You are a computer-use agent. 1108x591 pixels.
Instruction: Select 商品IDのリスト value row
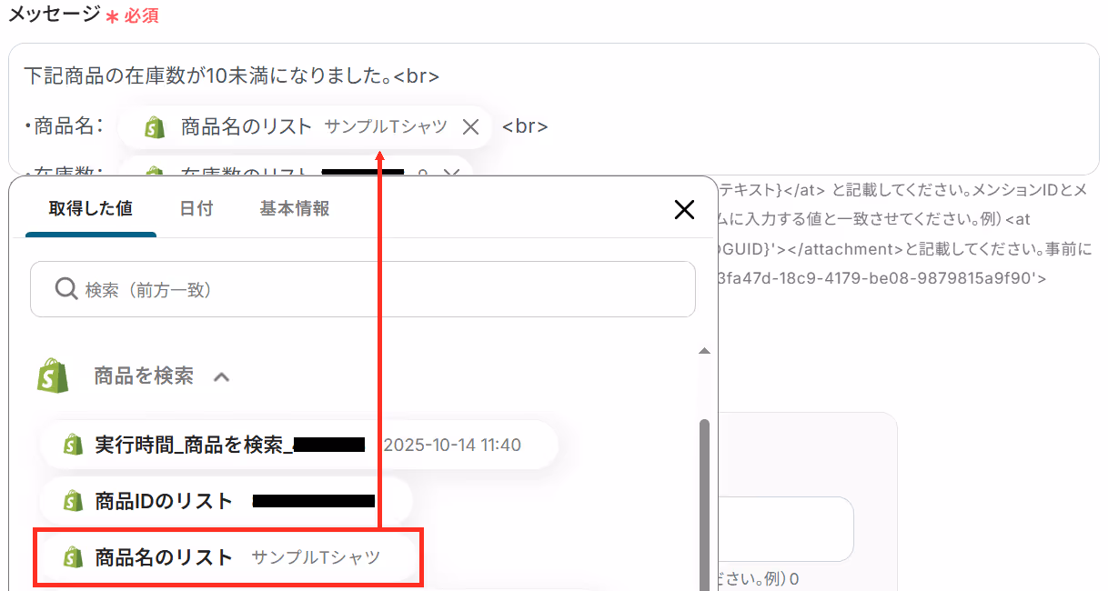coord(226,501)
